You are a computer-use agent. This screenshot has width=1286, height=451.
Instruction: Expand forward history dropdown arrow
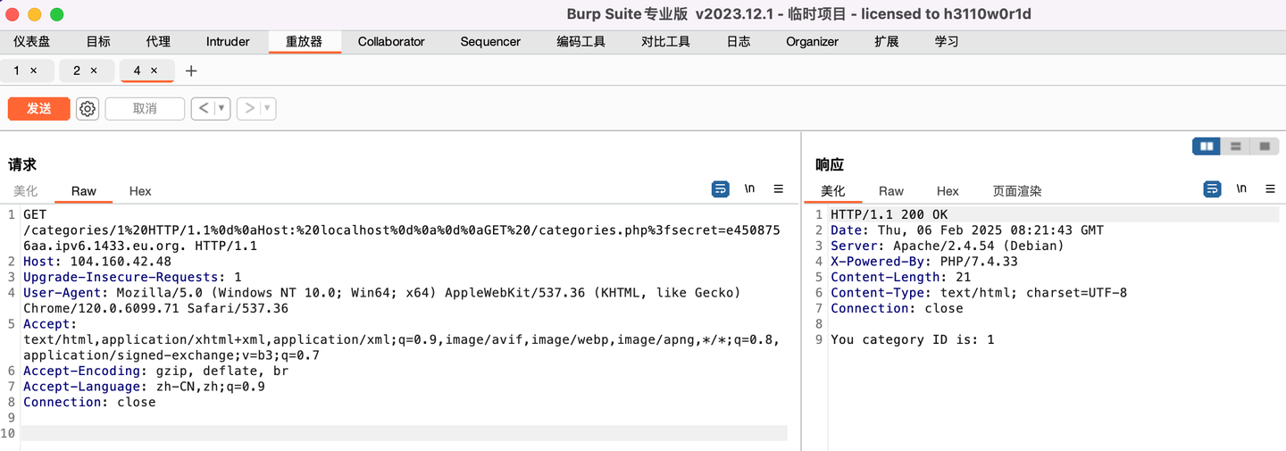coord(268,108)
